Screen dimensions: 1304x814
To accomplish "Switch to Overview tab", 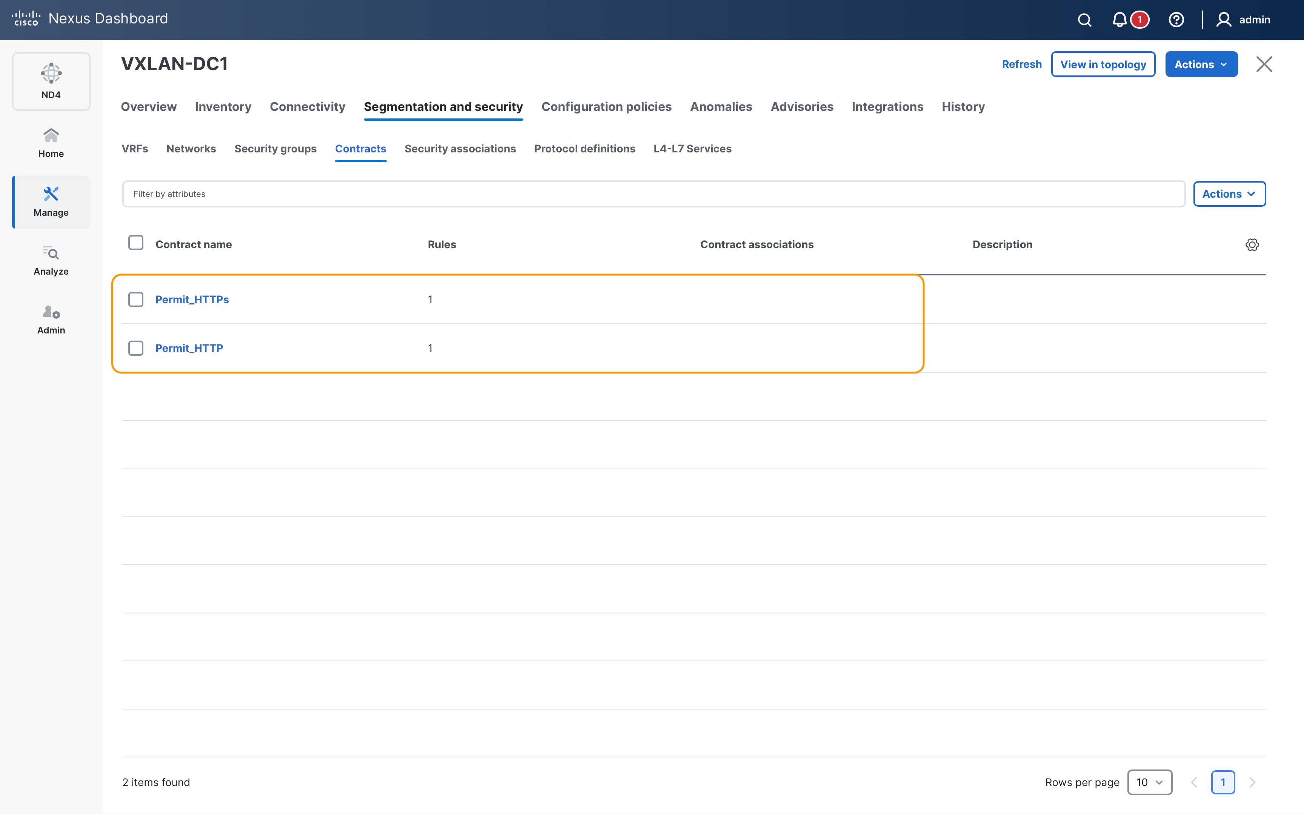I will [149, 107].
